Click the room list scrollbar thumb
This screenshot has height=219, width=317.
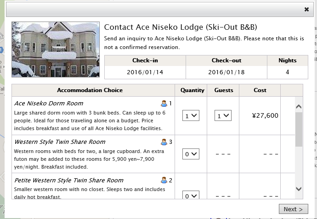pyautogui.click(x=299, y=130)
